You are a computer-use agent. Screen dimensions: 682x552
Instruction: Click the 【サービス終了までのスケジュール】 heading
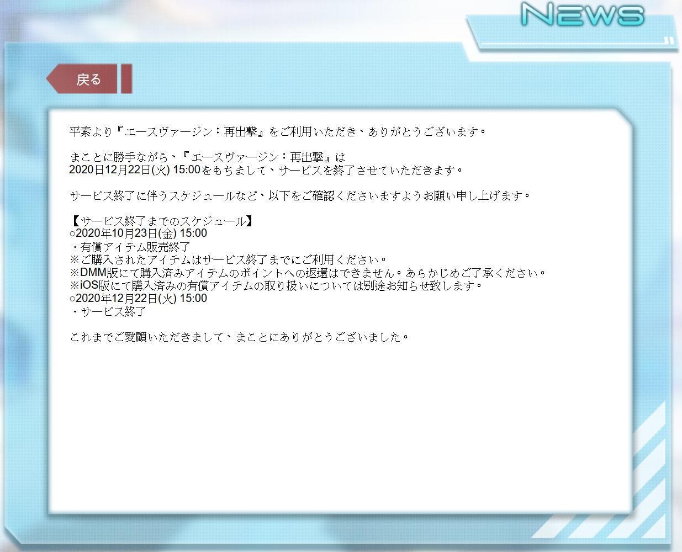tap(162, 221)
